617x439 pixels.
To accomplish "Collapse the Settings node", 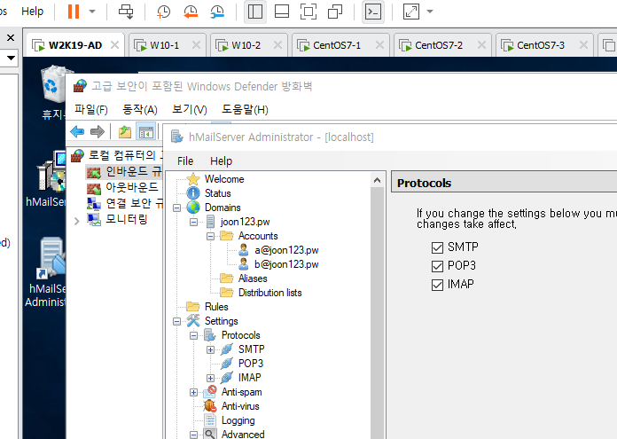I will (176, 321).
